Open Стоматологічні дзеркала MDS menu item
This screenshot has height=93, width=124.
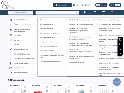coord(50,61)
